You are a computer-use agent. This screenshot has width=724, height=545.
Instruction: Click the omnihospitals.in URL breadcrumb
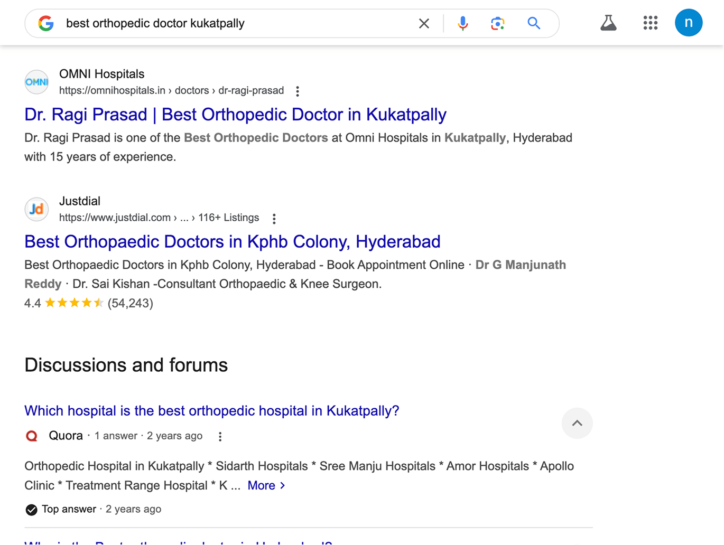pyautogui.click(x=172, y=90)
